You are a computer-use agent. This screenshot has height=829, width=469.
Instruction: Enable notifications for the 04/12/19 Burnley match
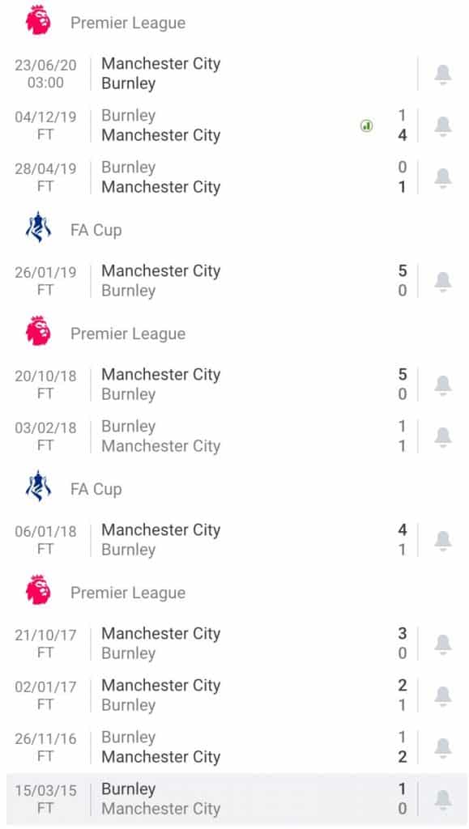pyautogui.click(x=442, y=125)
